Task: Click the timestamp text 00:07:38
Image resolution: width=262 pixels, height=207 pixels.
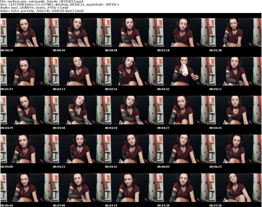Action: coord(163,205)
